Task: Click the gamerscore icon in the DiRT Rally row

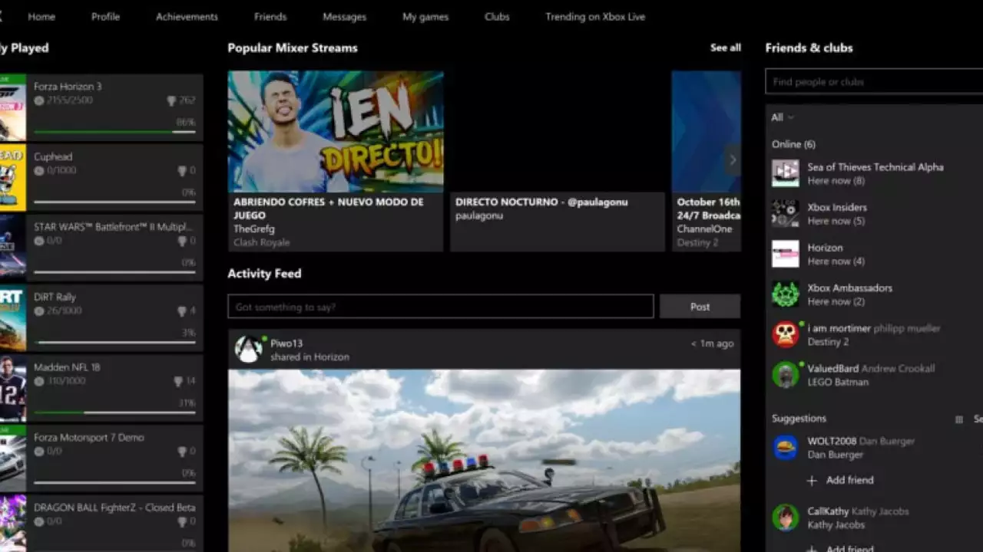Action: [39, 310]
